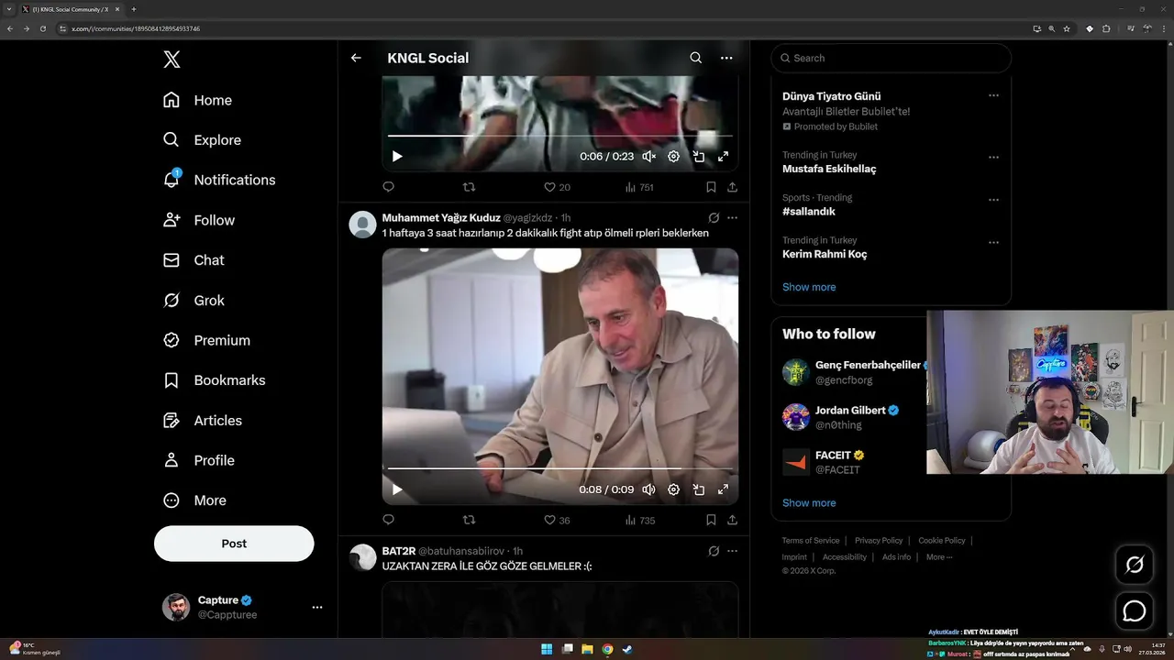
Task: Open Grok in the sidebar
Action: pyautogui.click(x=194, y=301)
